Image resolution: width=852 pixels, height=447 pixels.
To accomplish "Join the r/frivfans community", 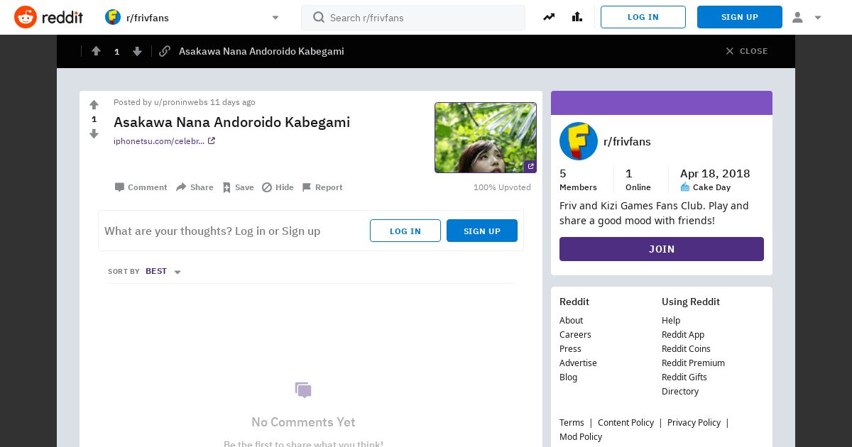I will point(661,249).
